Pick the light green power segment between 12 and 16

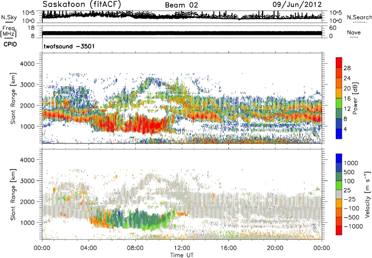[x=339, y=103]
